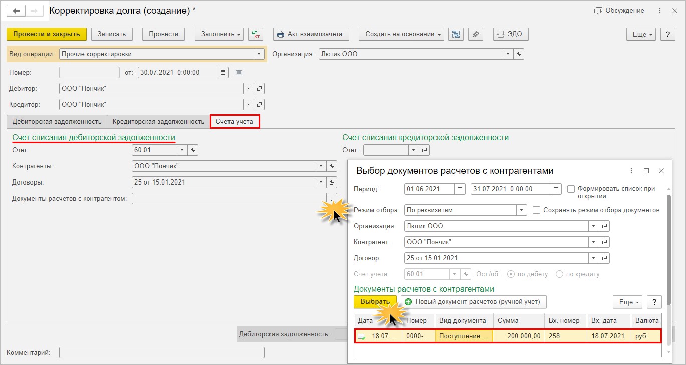Viewport: 686px width, 365px height.
Task: Open the Заполнить dropdown button
Action: (219, 34)
